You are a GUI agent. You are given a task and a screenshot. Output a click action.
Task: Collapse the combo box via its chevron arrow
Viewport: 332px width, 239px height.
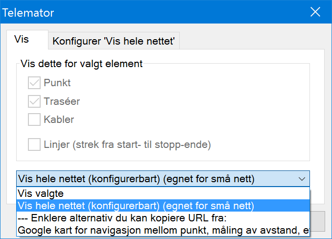[302, 179]
